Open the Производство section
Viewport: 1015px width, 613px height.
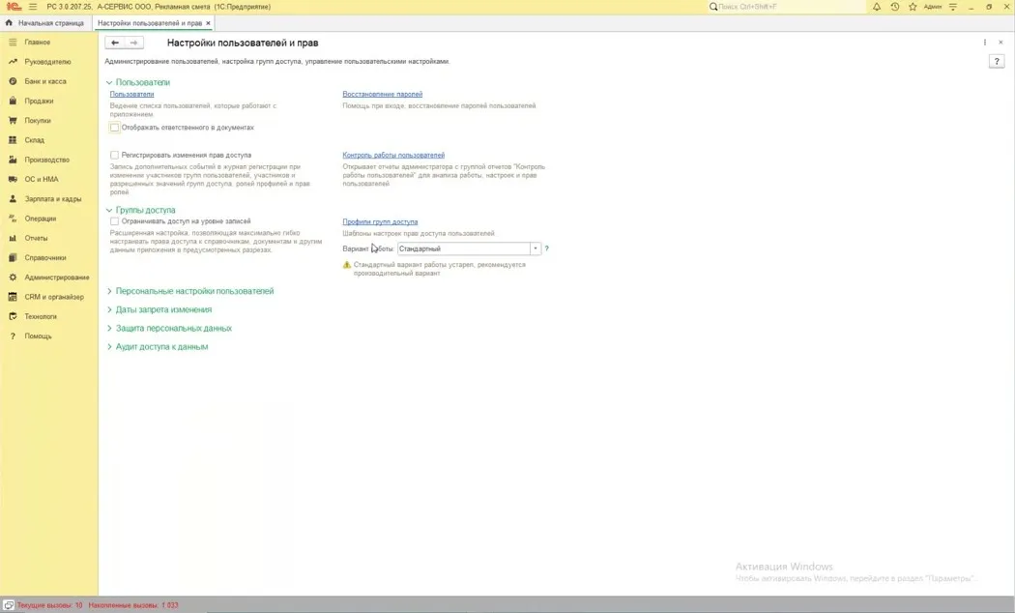coord(46,160)
